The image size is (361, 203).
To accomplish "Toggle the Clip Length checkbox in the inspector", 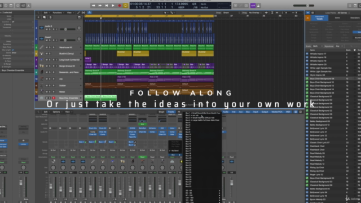I will tap(13, 50).
